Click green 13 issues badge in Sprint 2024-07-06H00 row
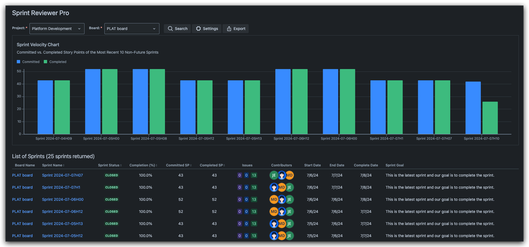Viewport: 529px width, 247px height. pyautogui.click(x=254, y=199)
